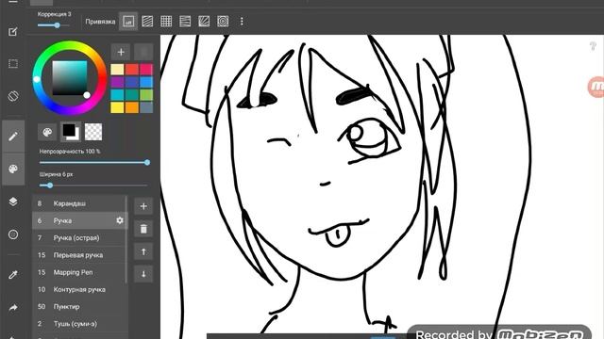Click the rotate canvas icon
This screenshot has width=604, height=339.
pos(13,96)
